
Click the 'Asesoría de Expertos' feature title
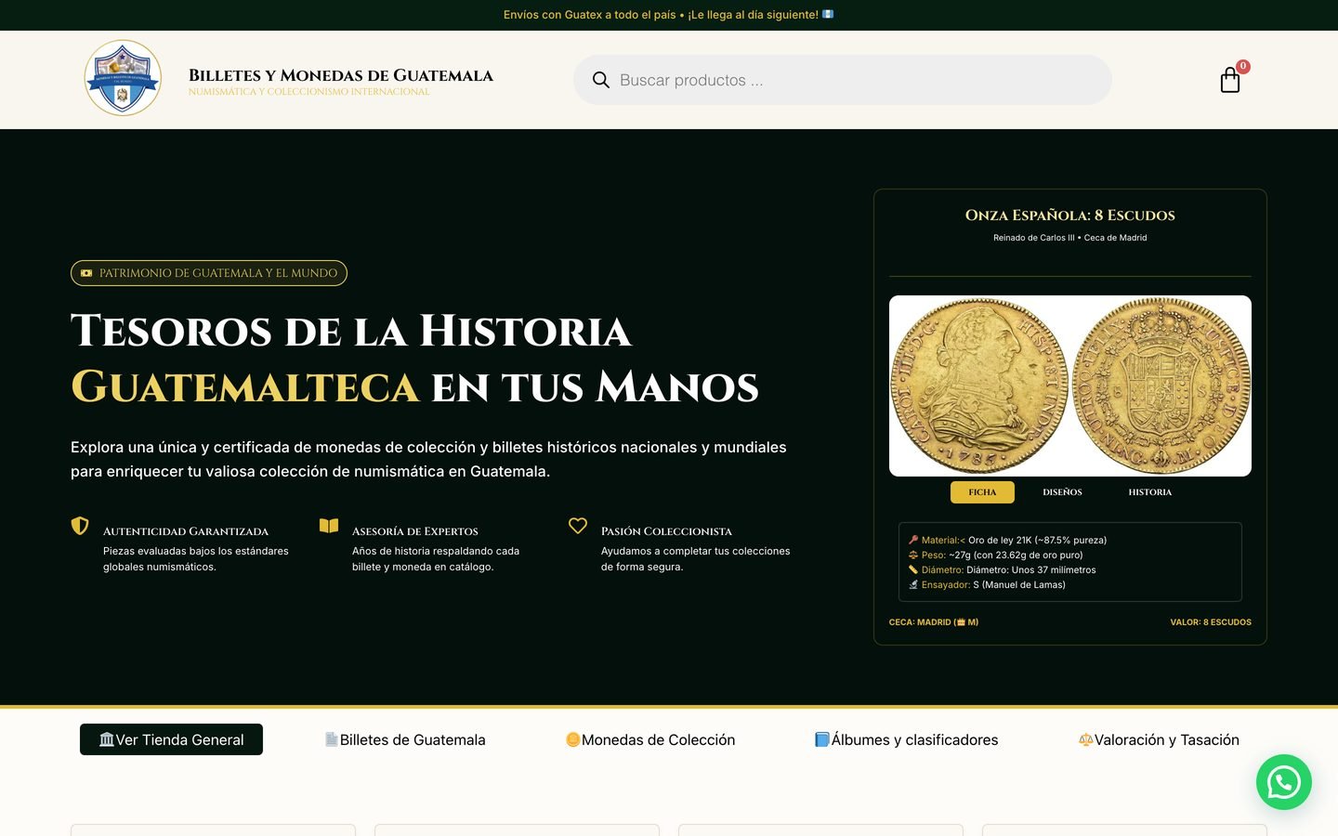(x=415, y=531)
